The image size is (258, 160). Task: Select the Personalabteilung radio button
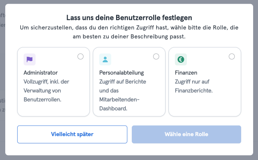click(x=156, y=57)
